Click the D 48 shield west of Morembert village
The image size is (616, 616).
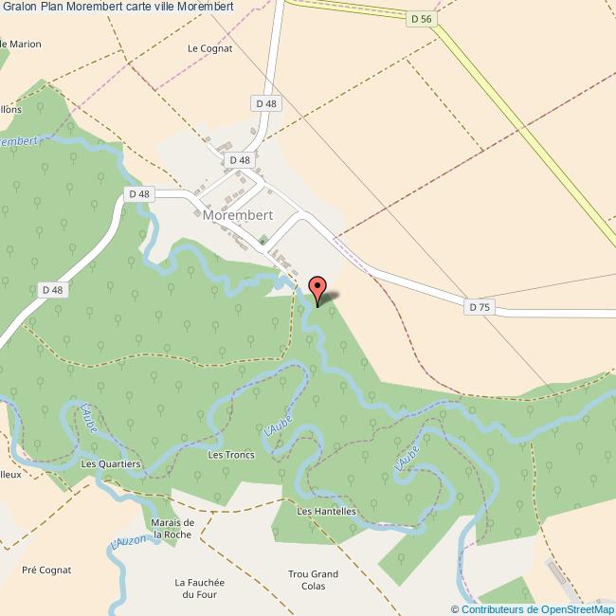(139, 194)
